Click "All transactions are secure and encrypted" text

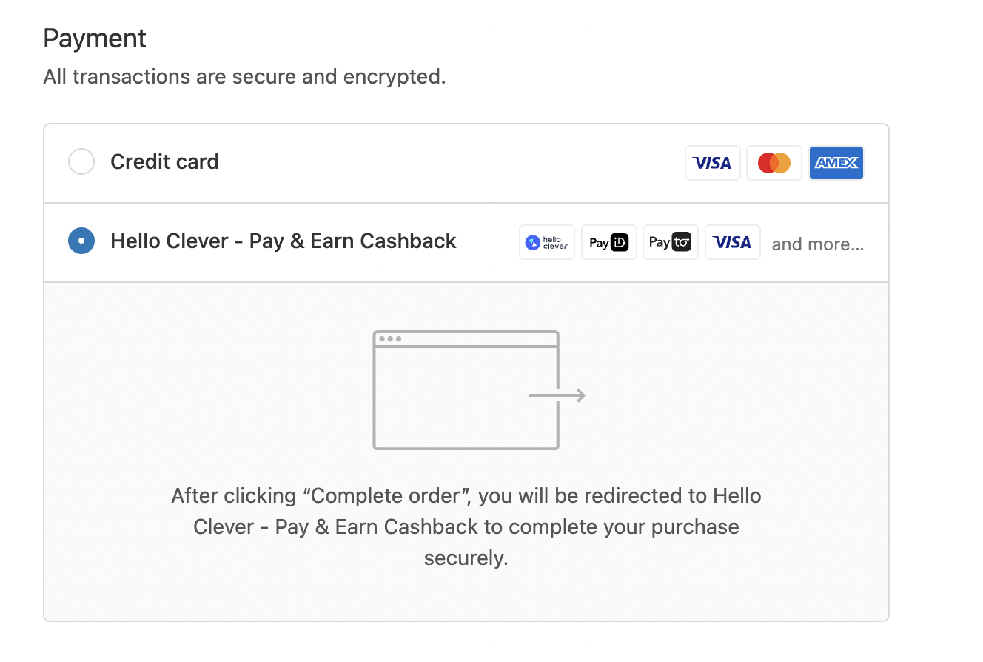(244, 76)
